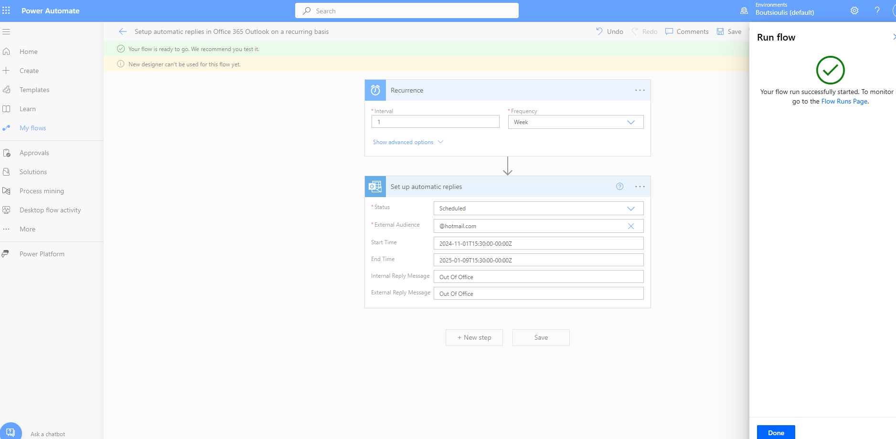
Task: Click the Power Platform icon
Action: click(5, 254)
